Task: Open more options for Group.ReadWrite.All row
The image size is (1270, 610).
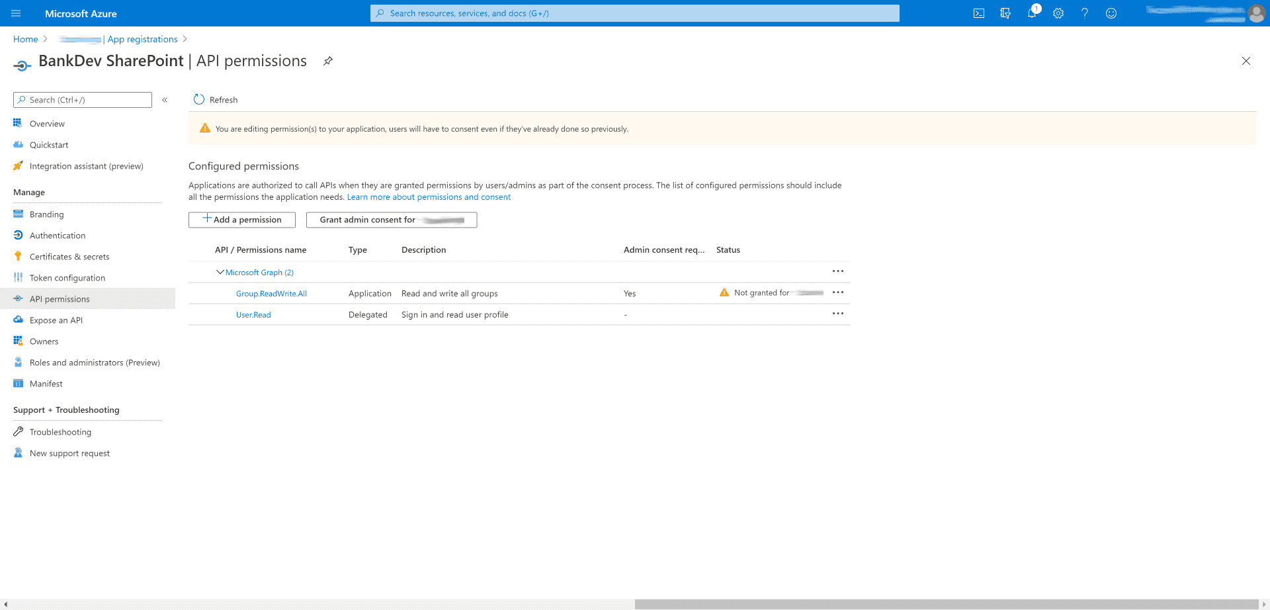Action: coord(838,292)
